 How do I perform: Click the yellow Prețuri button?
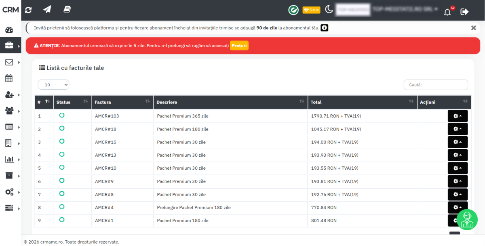pos(239,46)
